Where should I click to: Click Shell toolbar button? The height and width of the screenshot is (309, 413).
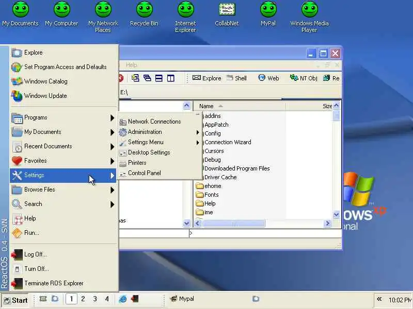[236, 78]
